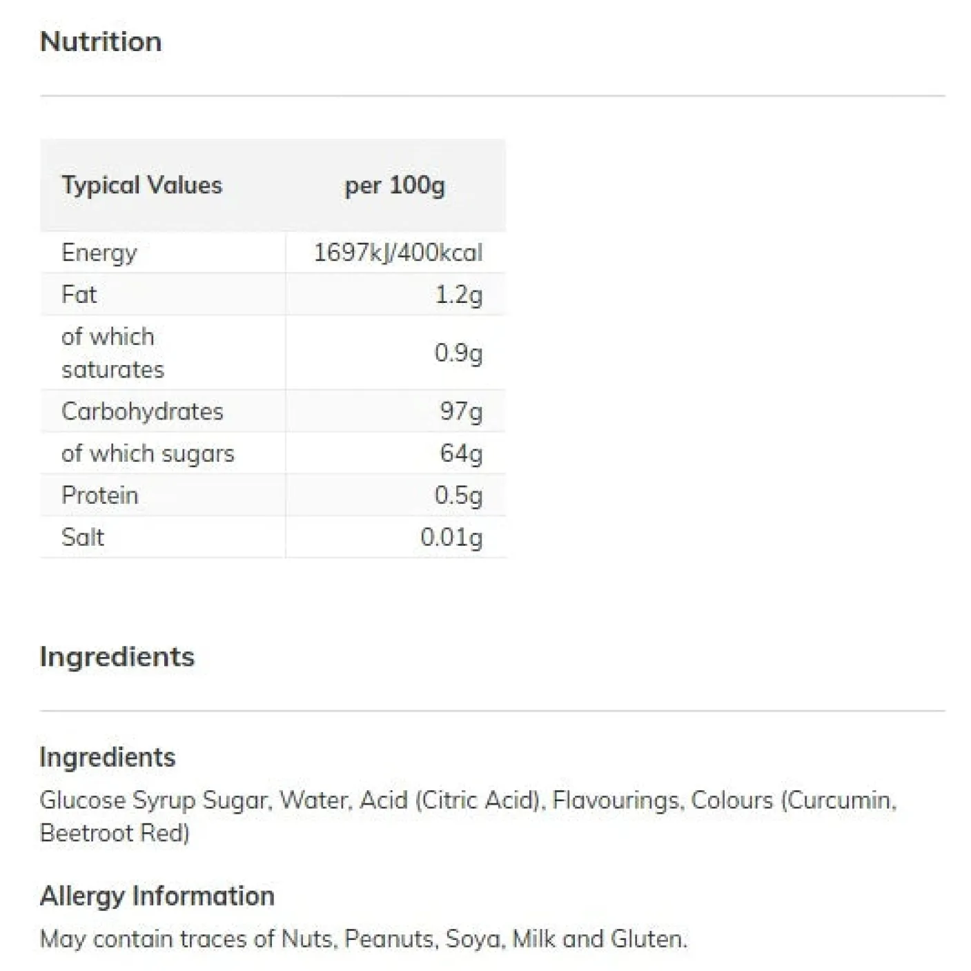Select the Energy row label

(99, 253)
